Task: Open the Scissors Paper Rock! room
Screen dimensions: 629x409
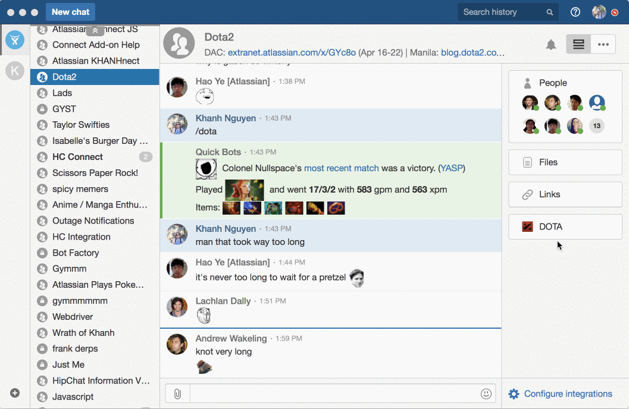Action: coord(95,173)
